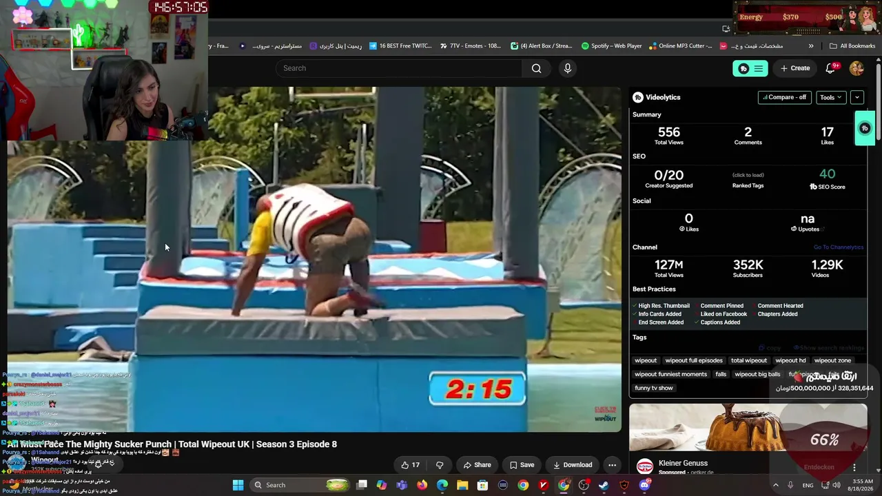882x496 pixels.
Task: Open YouTube notifications bell
Action: coord(830,68)
